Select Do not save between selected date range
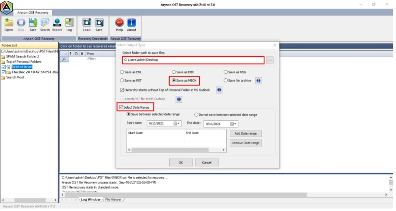Image resolution: width=396 pixels, height=211 pixels. [196, 115]
